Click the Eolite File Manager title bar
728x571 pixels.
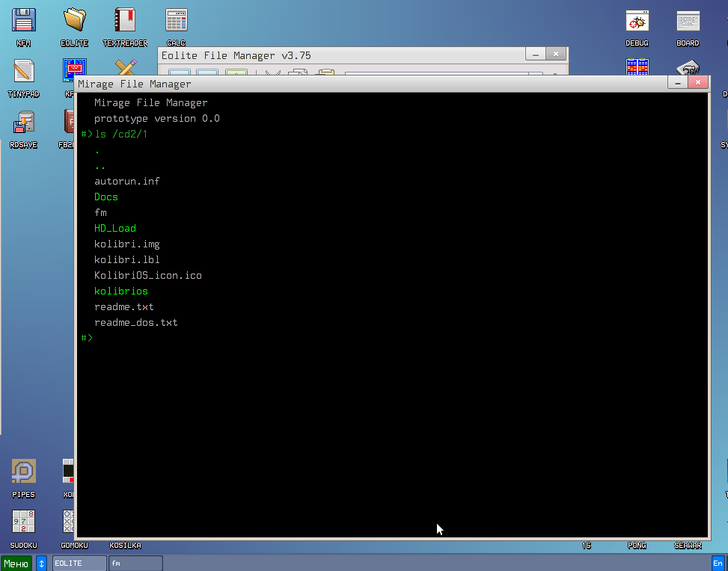pos(337,55)
